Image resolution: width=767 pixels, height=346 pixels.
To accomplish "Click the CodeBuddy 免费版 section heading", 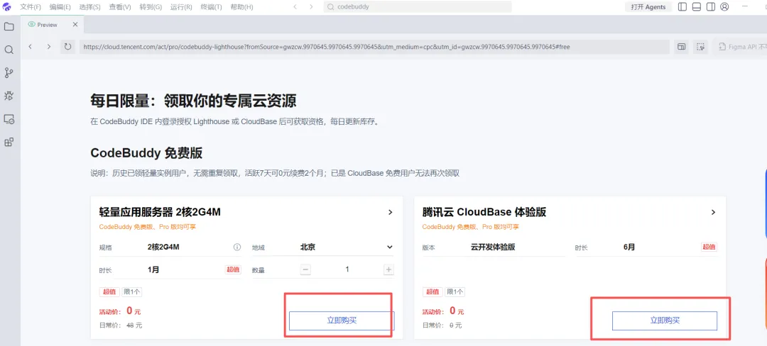I will click(146, 152).
